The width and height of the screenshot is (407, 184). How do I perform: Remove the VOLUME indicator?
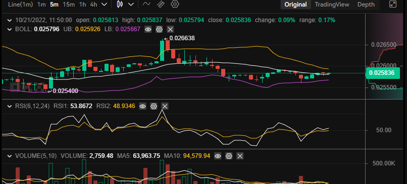240,156
